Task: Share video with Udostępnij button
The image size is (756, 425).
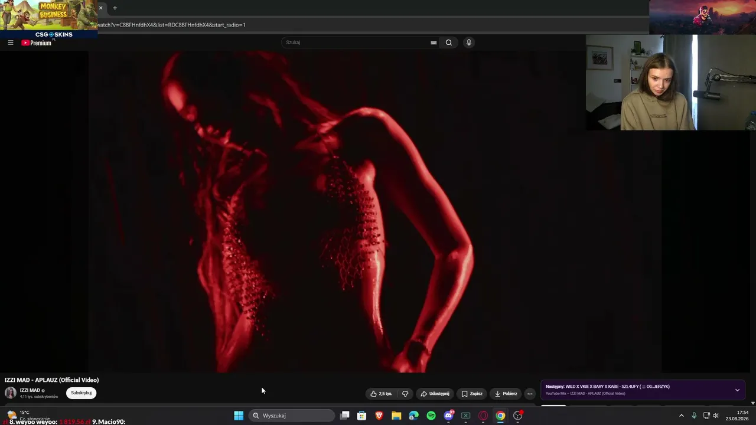Action: tap(435, 394)
